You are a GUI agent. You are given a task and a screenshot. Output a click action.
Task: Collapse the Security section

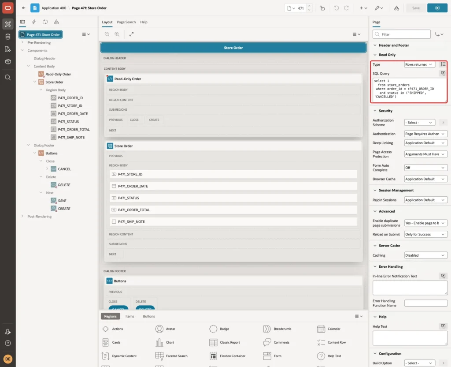pyautogui.click(x=375, y=111)
